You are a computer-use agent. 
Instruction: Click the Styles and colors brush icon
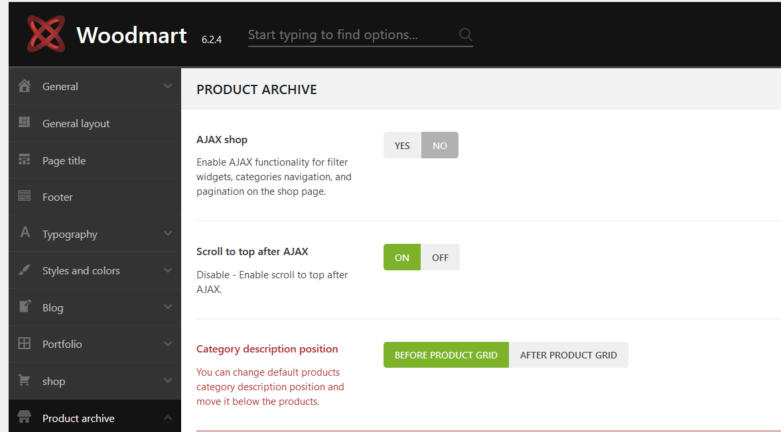click(x=25, y=270)
